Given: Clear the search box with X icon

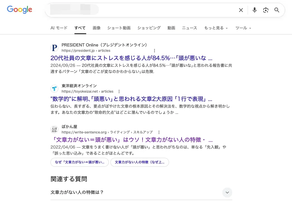Looking at the screenshot, I should (241, 10).
